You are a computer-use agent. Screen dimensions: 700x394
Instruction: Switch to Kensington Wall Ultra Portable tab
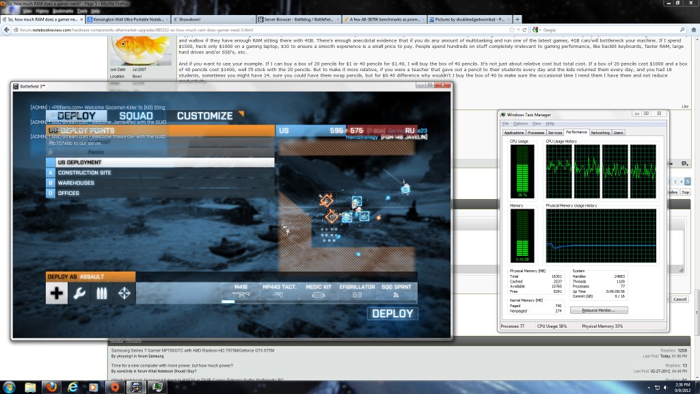pyautogui.click(x=128, y=19)
